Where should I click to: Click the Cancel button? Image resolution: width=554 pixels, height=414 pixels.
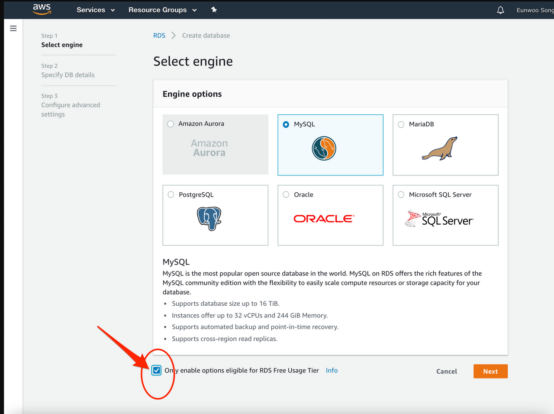click(x=447, y=371)
